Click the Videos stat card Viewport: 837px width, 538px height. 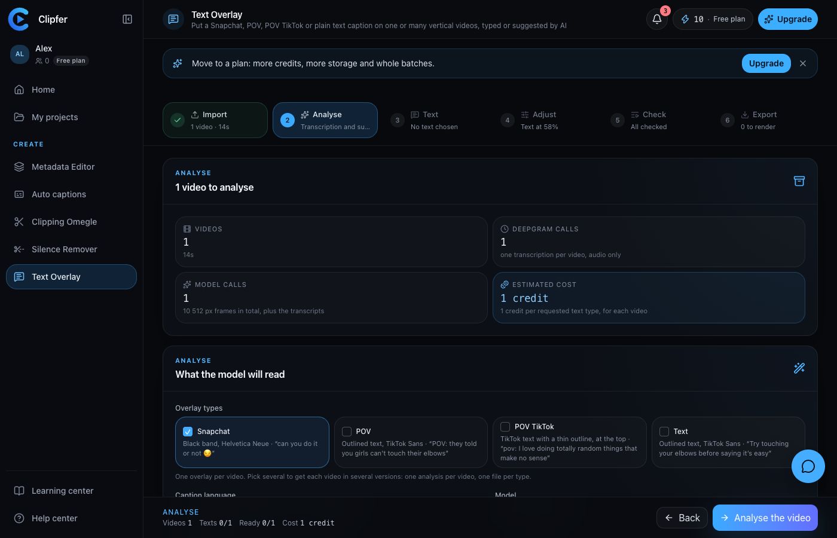click(331, 242)
